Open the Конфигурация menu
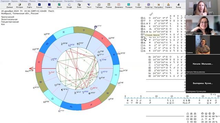The image size is (220, 123). [56, 1]
